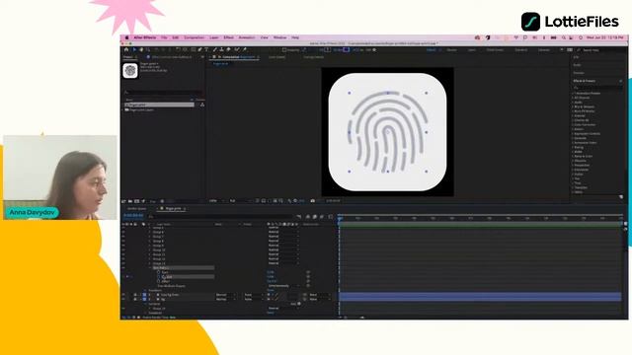Screen dimensions: 632x355
Task: Click label color swatch of layer 2
Action: 144,295
